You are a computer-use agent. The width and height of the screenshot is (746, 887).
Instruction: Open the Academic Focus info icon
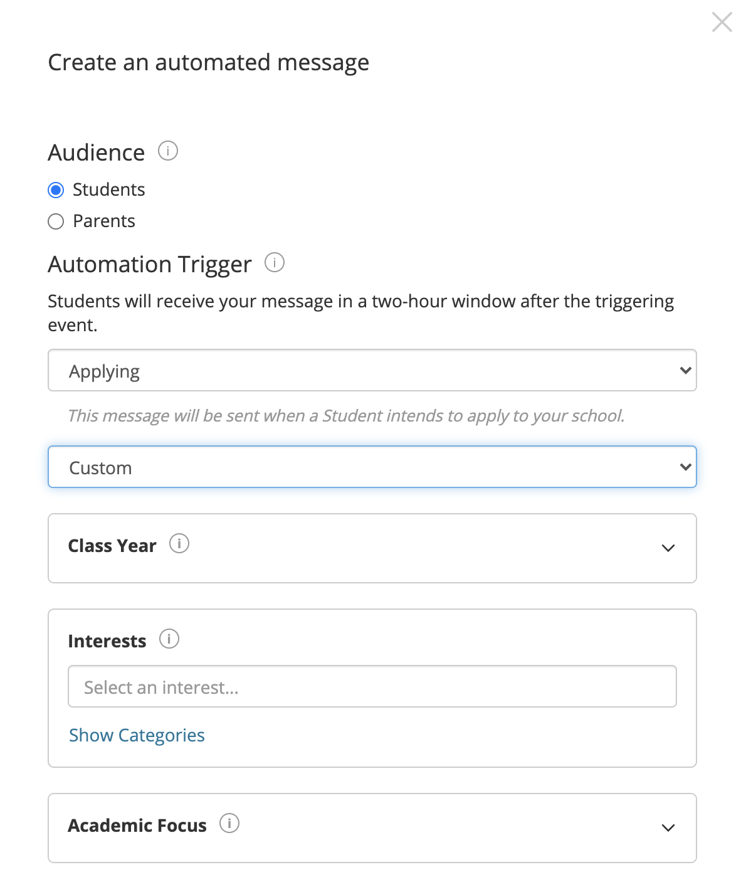click(229, 824)
